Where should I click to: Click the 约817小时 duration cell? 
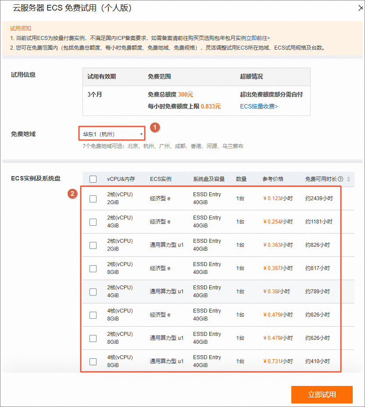318,268
